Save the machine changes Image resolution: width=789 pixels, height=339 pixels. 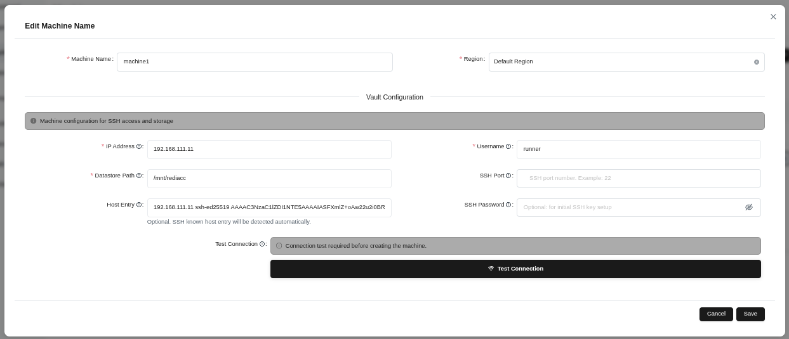tap(750, 314)
